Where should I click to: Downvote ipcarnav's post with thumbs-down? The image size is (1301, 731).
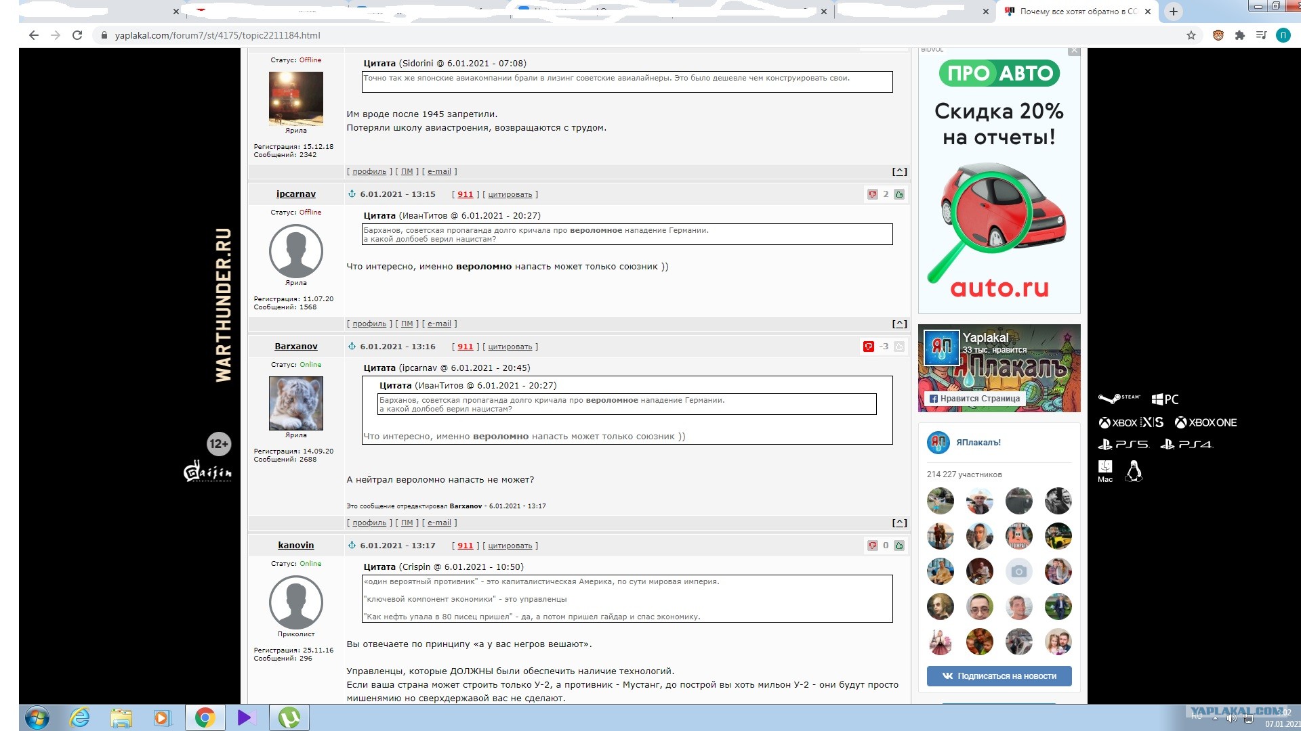click(872, 194)
